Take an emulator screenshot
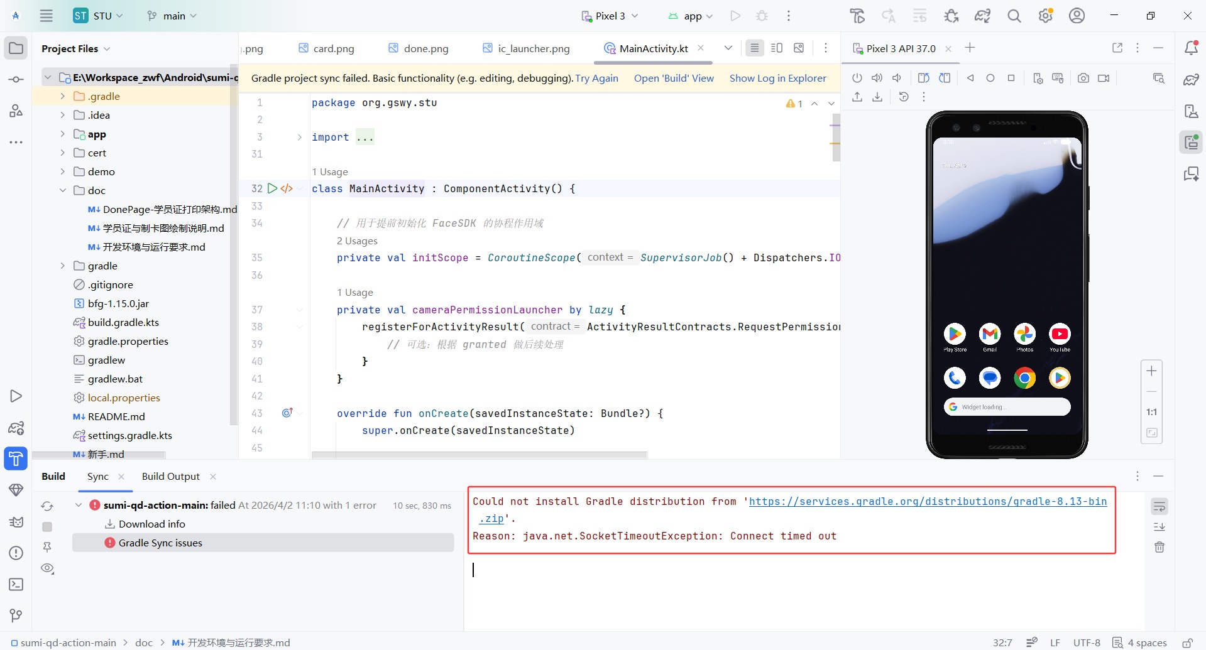This screenshot has width=1206, height=650. click(x=1083, y=78)
